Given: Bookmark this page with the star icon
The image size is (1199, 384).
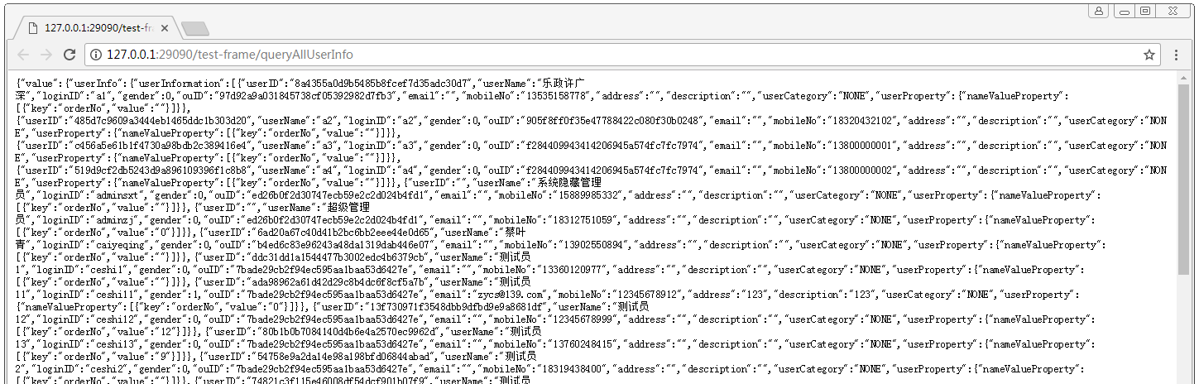Looking at the screenshot, I should pos(1149,55).
